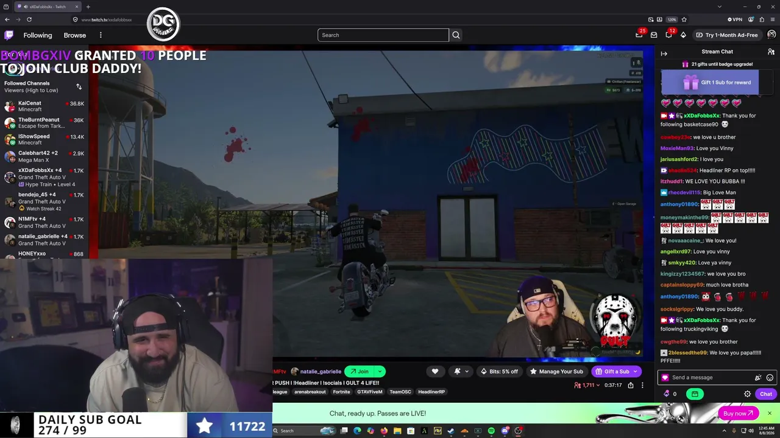Open N1MFtv channel in sidebar
The image size is (780, 438).
44,222
